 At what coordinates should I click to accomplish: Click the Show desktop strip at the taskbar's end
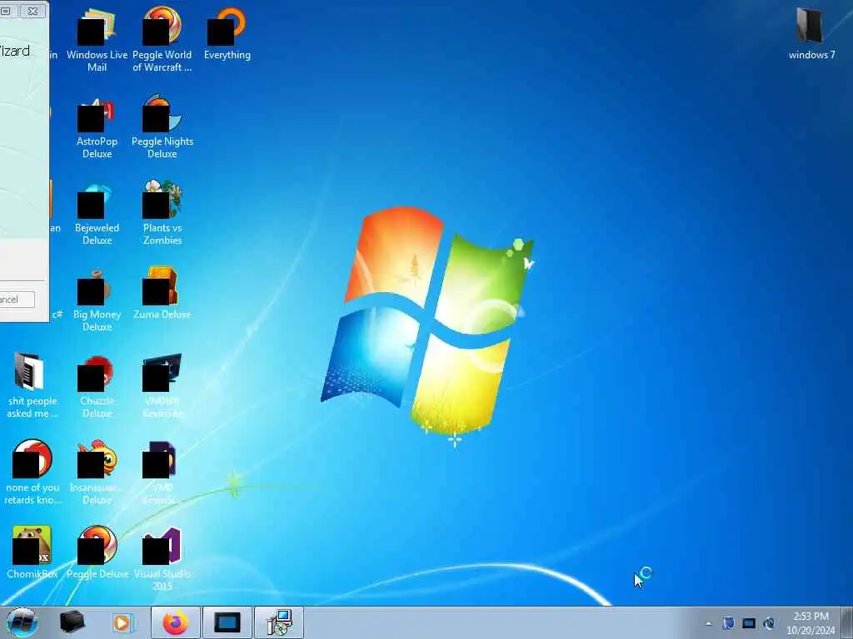tap(847, 622)
